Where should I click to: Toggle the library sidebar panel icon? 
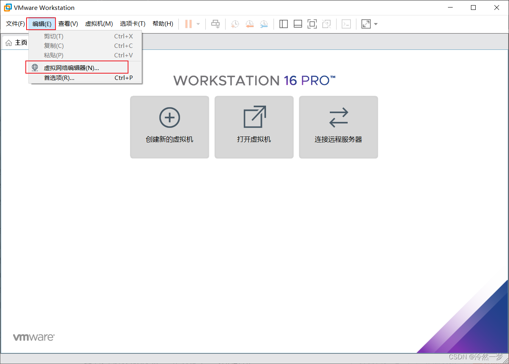[x=283, y=24]
